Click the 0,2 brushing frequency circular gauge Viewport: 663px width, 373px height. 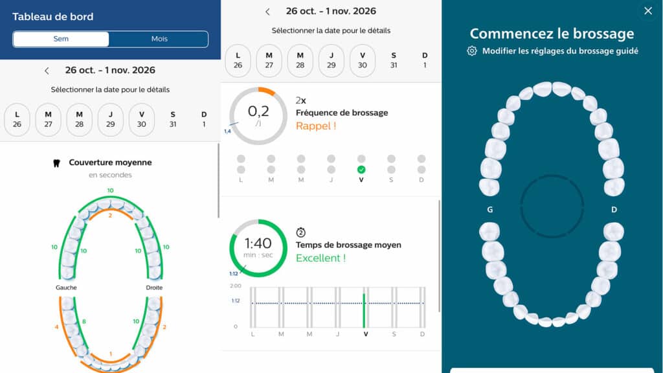[258, 116]
